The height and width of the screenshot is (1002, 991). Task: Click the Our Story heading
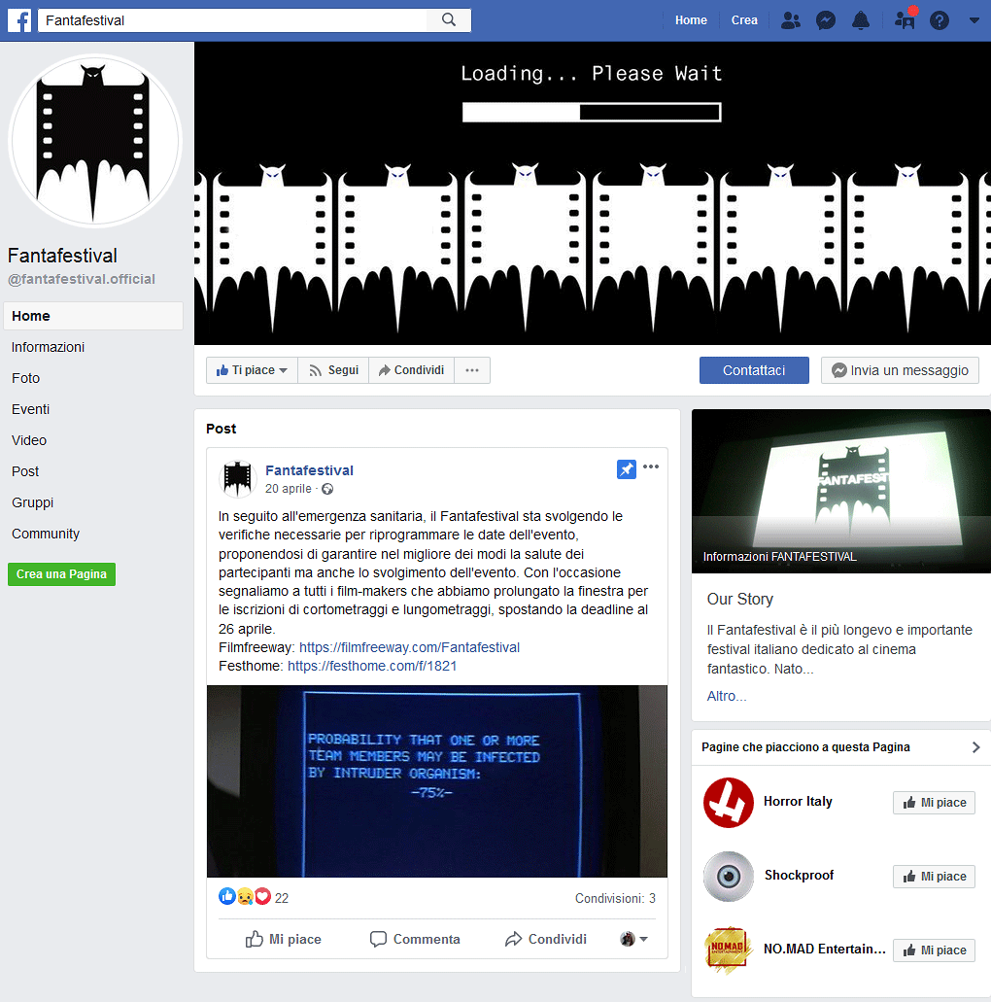click(x=740, y=599)
